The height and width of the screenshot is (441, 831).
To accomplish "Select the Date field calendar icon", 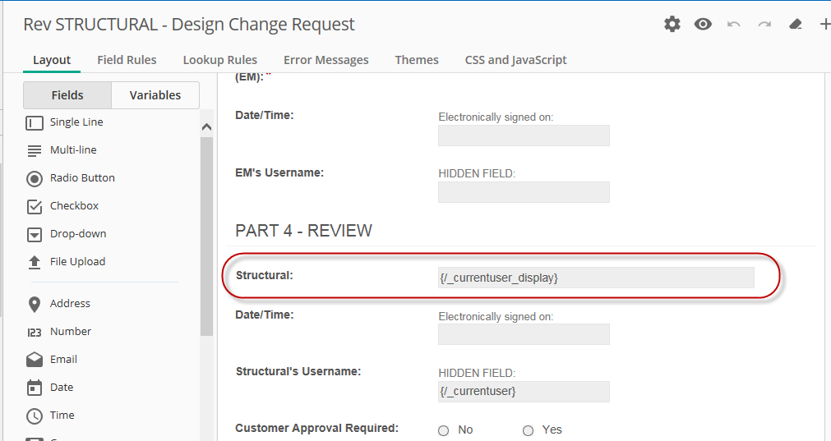I will click(x=35, y=388).
